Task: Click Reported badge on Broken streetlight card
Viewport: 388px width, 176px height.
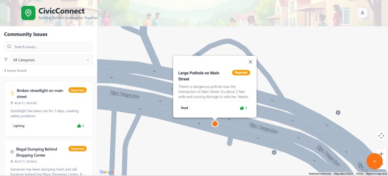Action: (78, 90)
